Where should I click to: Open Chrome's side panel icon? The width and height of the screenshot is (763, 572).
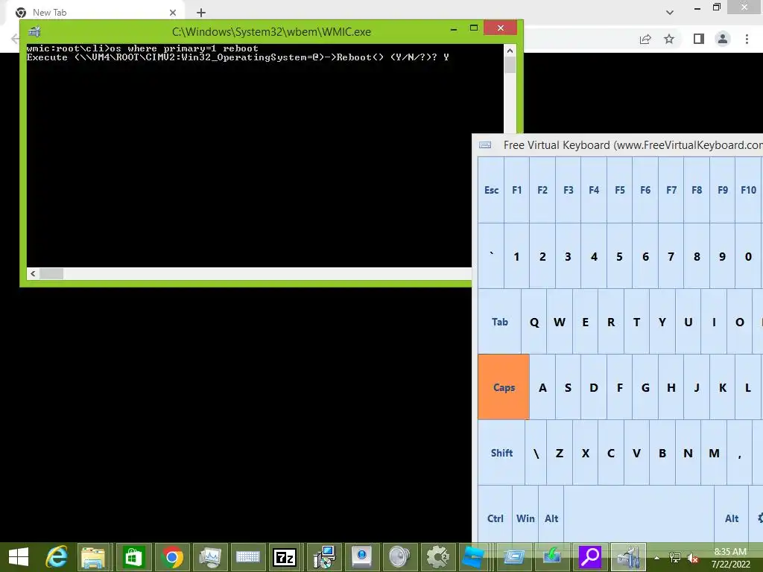click(699, 39)
